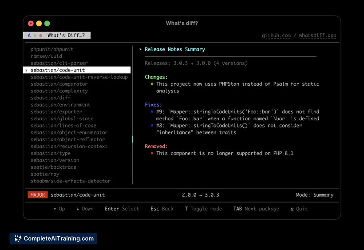Select the What's Diff…? header tab
The width and height of the screenshot is (364, 250).
pyautogui.click(x=66, y=36)
